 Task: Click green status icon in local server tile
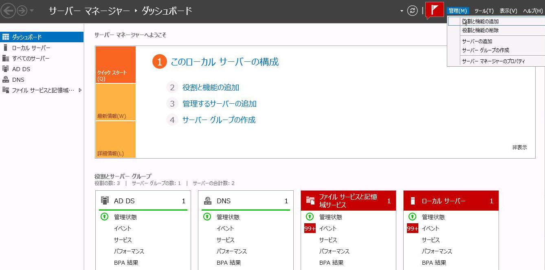pos(412,217)
